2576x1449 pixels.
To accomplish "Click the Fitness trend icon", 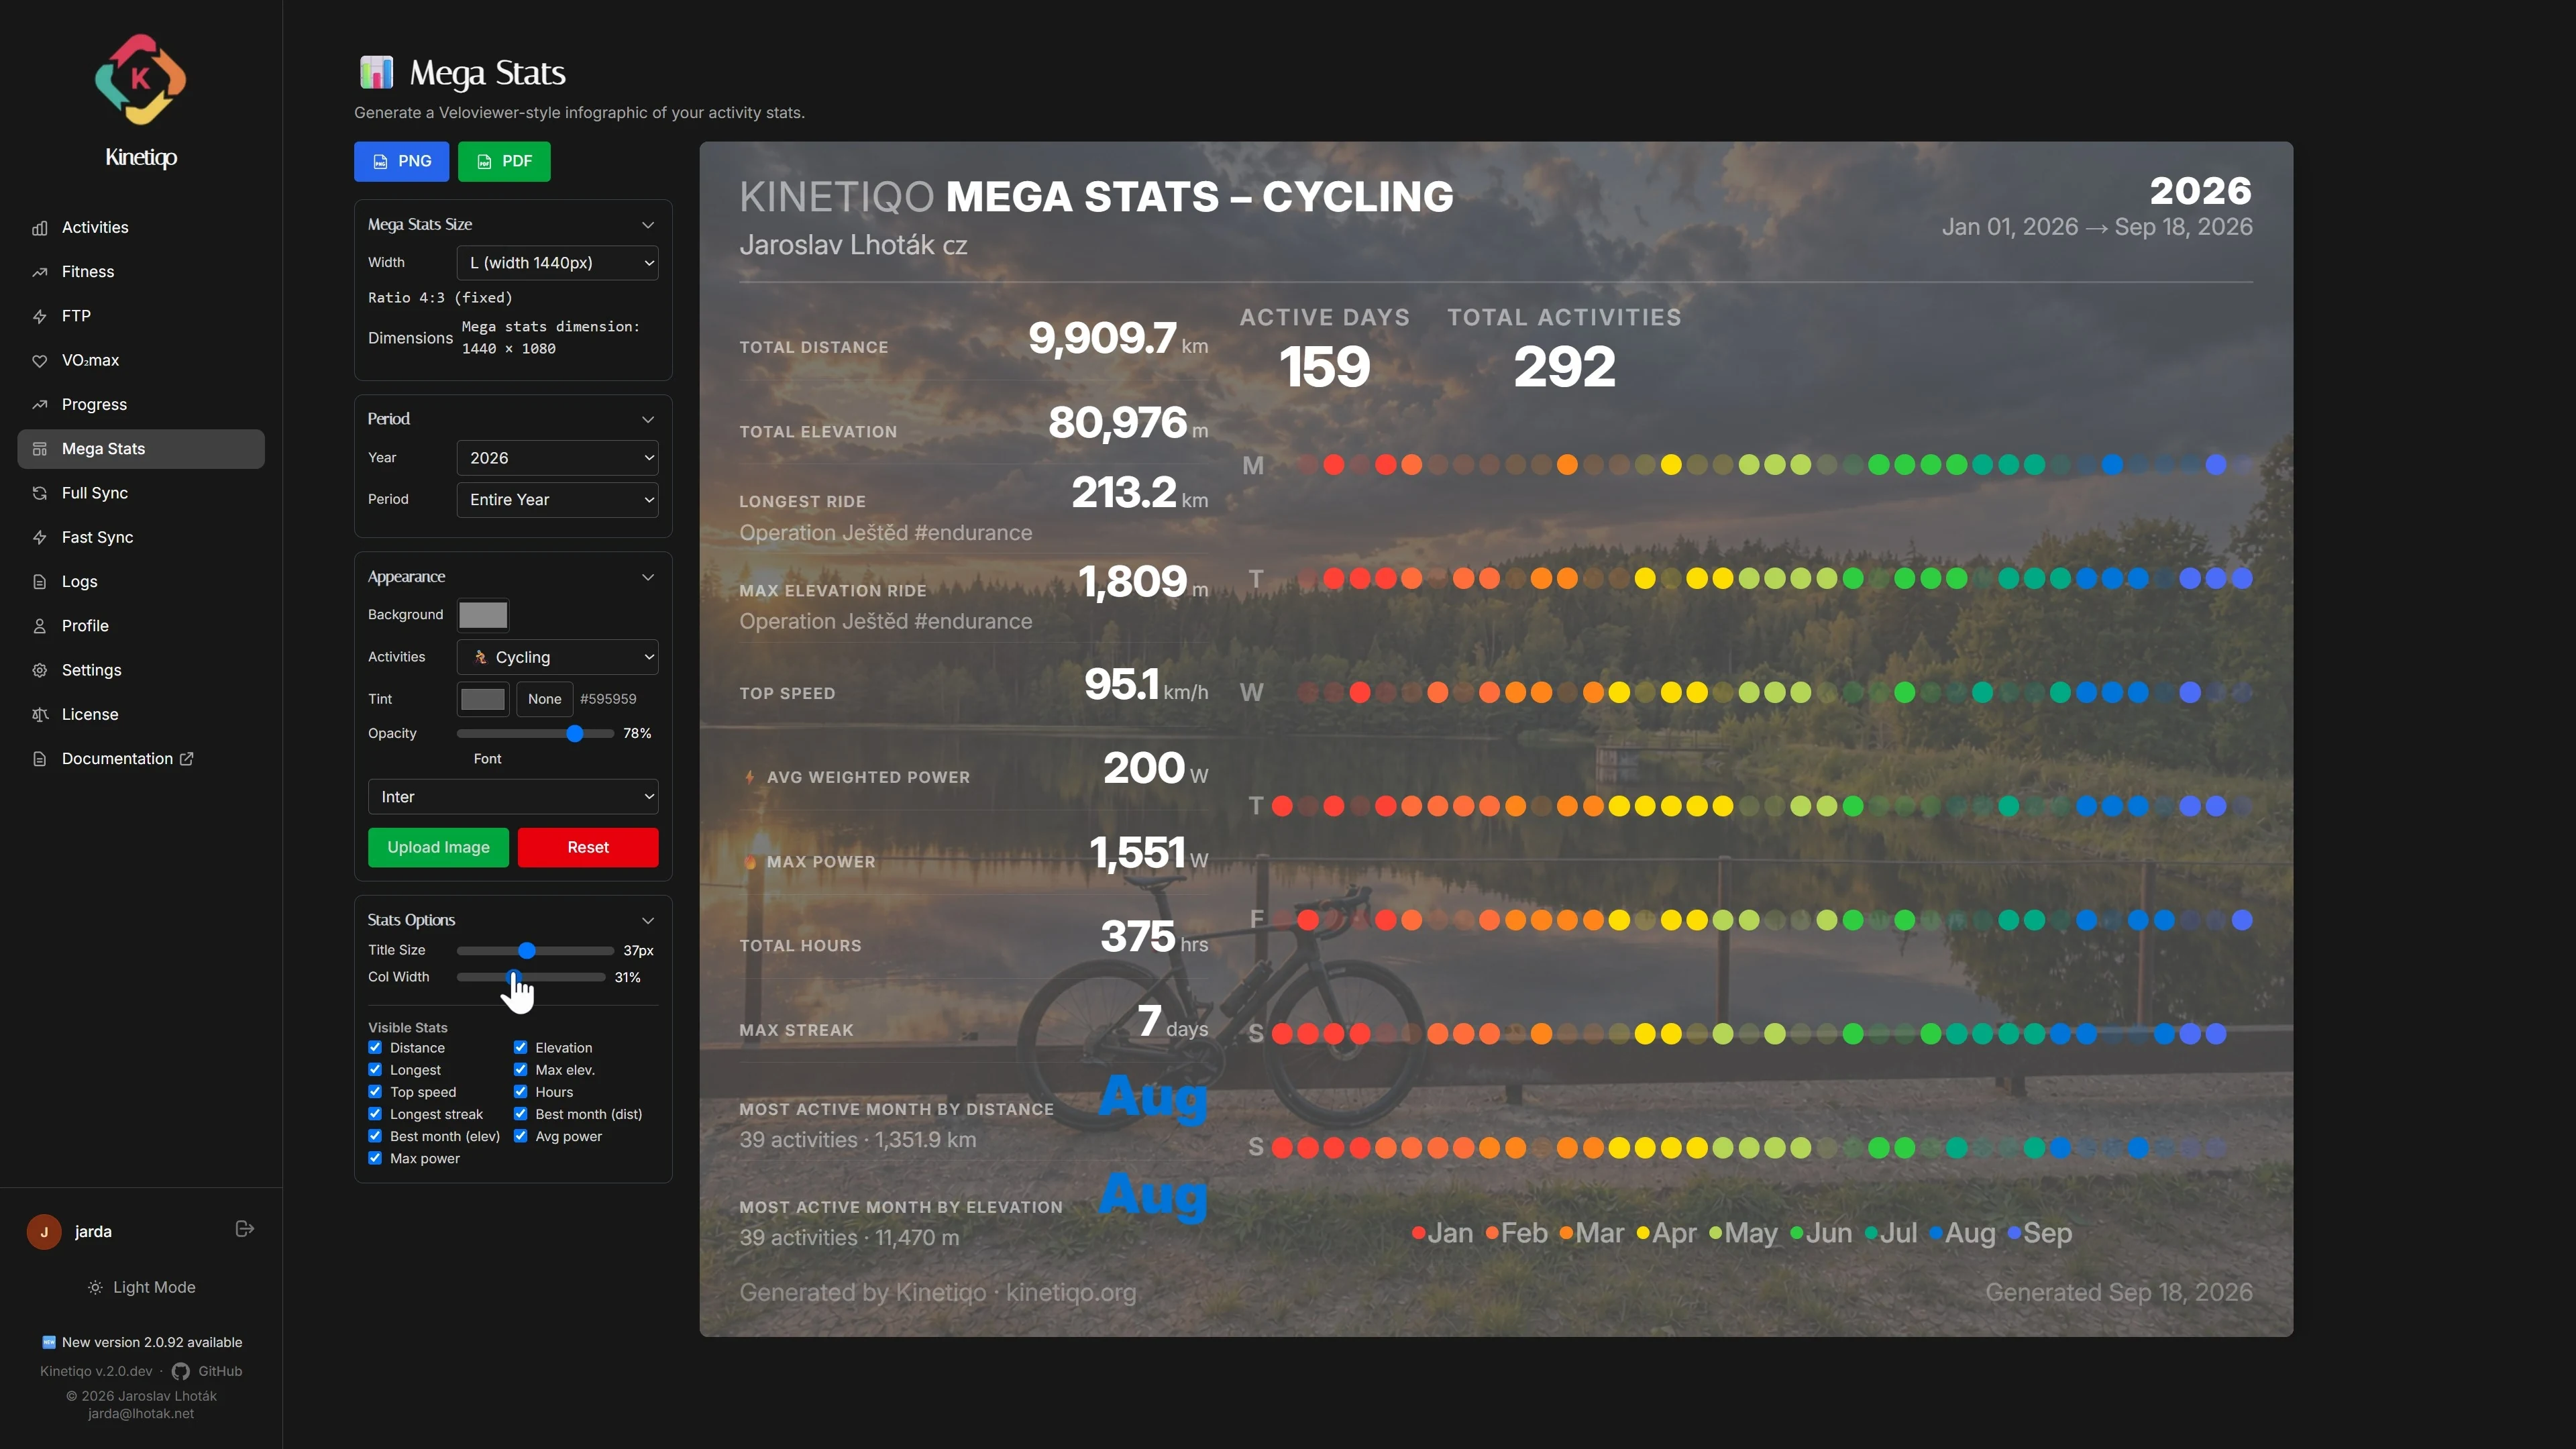I will click(40, 272).
